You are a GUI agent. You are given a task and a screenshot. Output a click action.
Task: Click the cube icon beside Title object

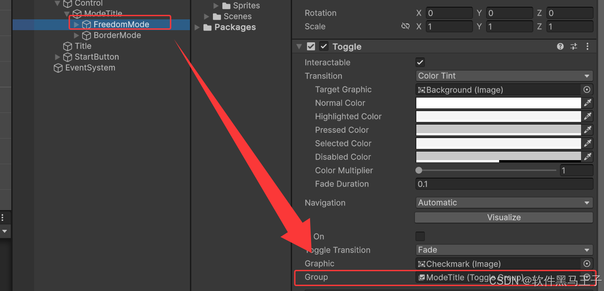pos(68,46)
